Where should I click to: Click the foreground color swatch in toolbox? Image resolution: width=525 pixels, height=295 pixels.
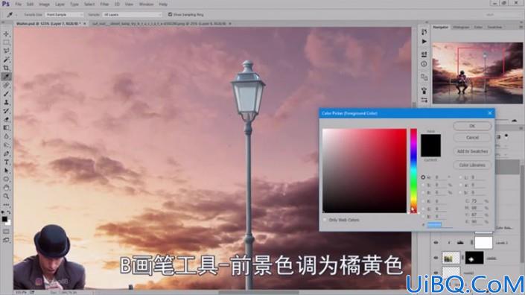coord(4,219)
